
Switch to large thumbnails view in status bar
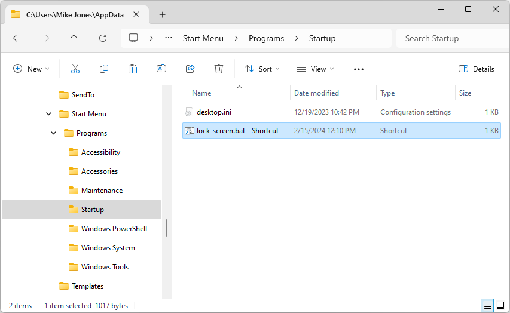500,305
